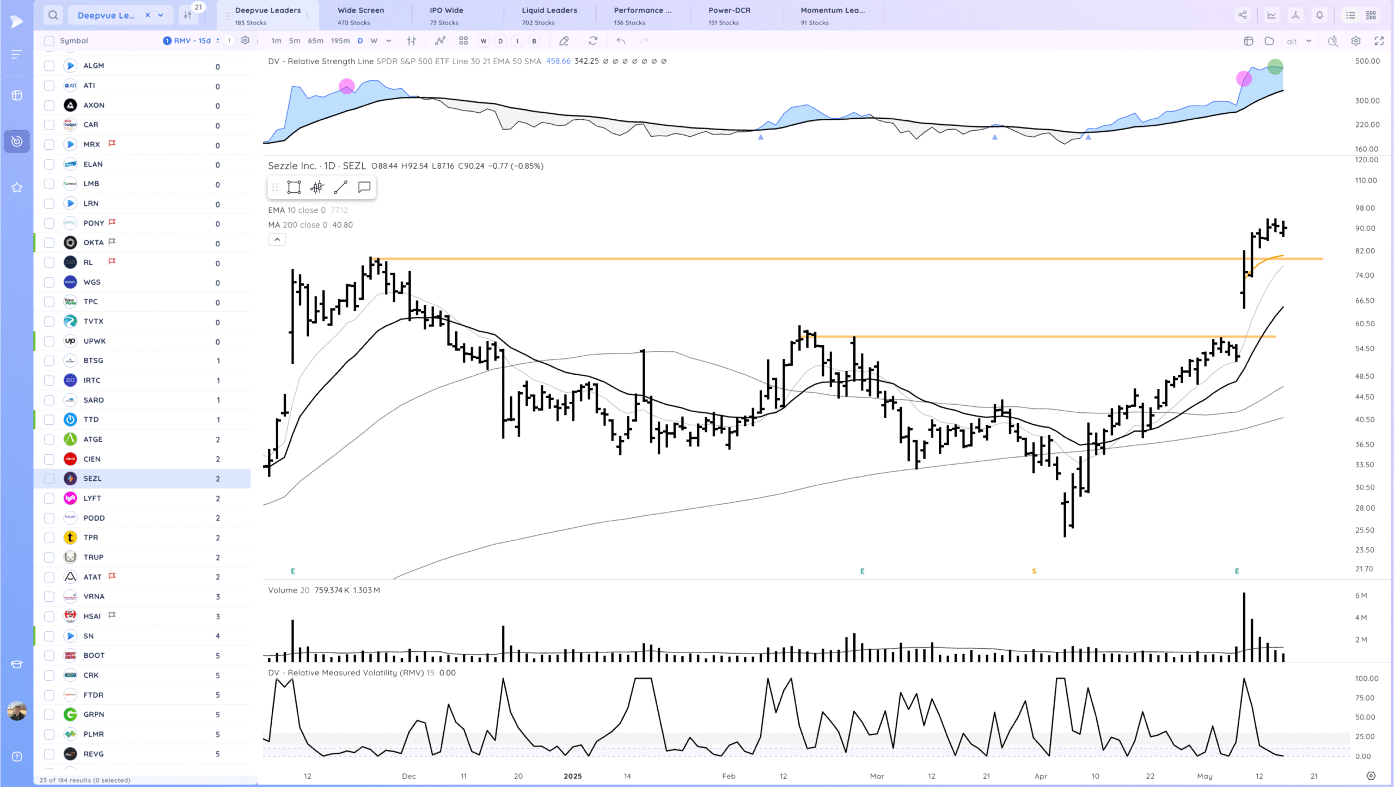Open the alt layout dropdown
The height and width of the screenshot is (787, 1394).
pos(1299,41)
